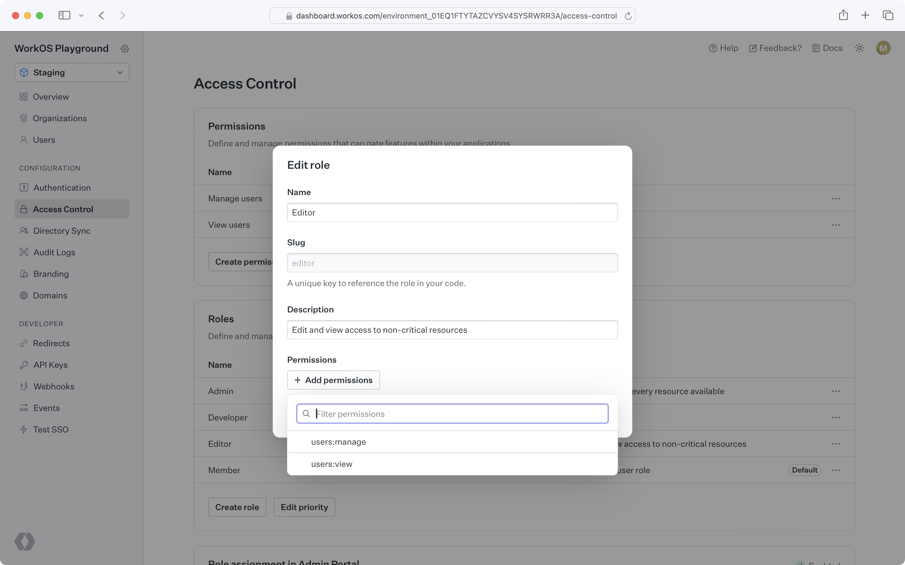Select users:manage permission option
905x565 pixels.
pos(338,442)
